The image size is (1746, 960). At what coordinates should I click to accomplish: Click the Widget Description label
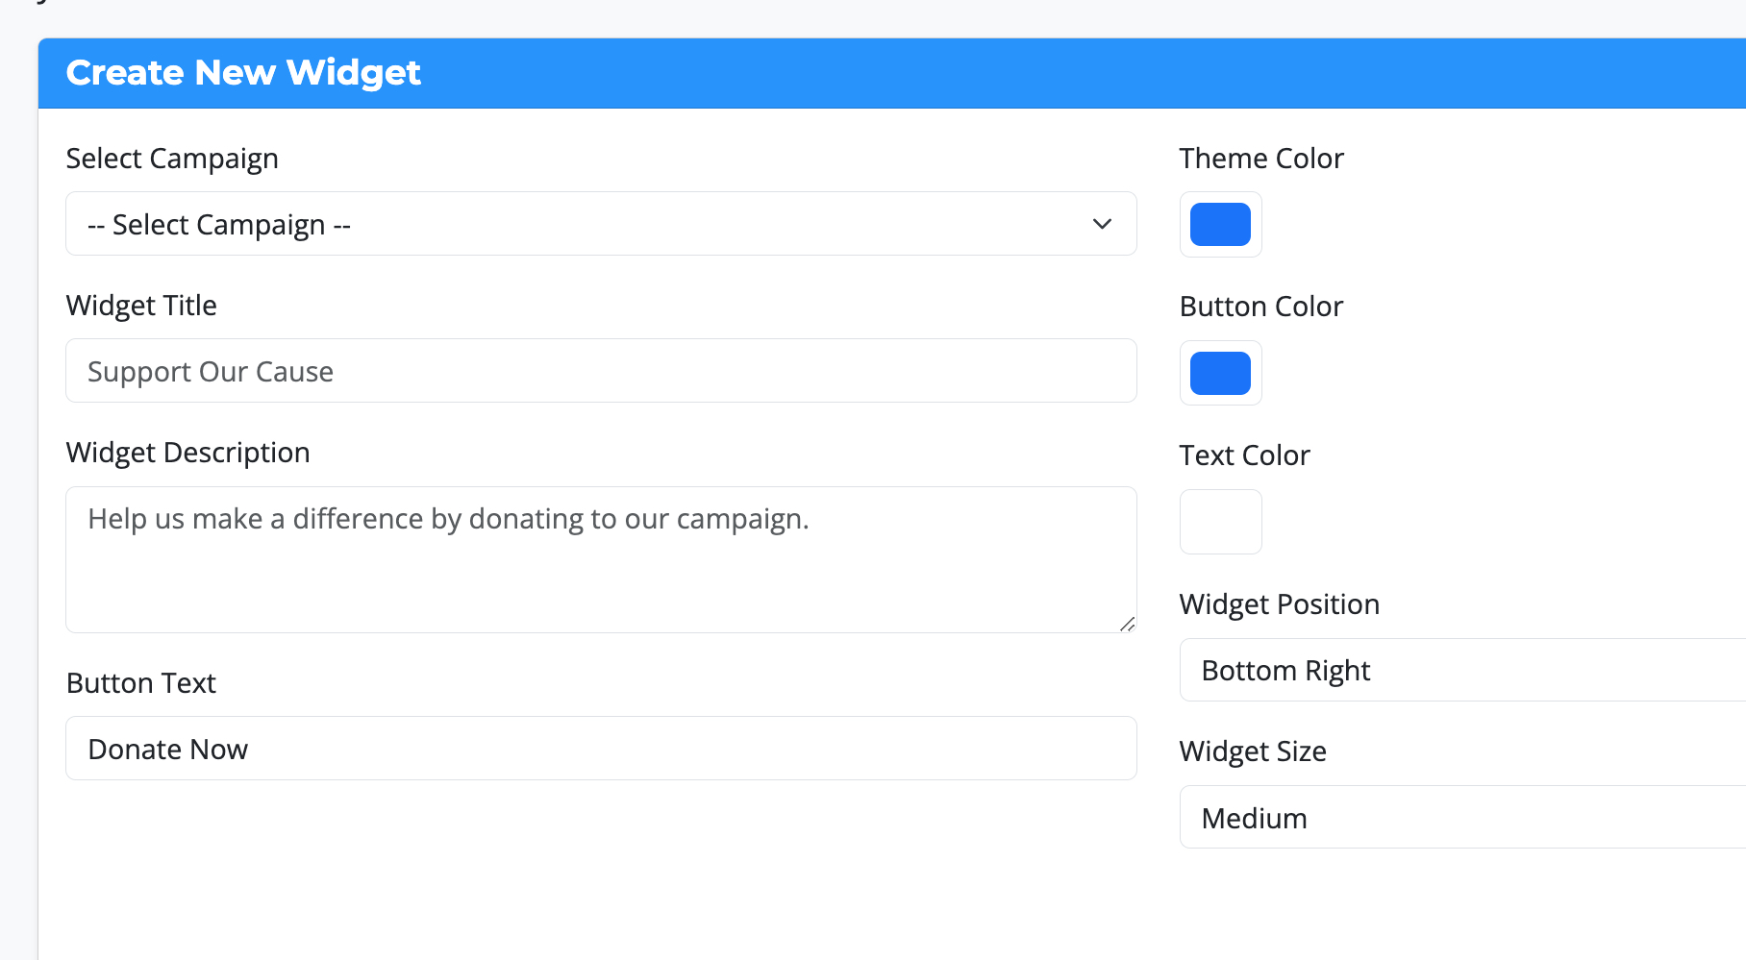[x=188, y=453]
